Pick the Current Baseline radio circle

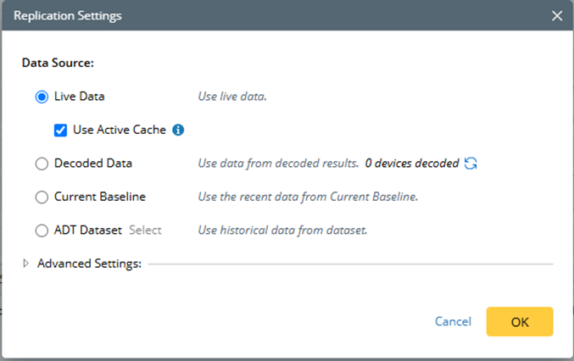click(42, 197)
